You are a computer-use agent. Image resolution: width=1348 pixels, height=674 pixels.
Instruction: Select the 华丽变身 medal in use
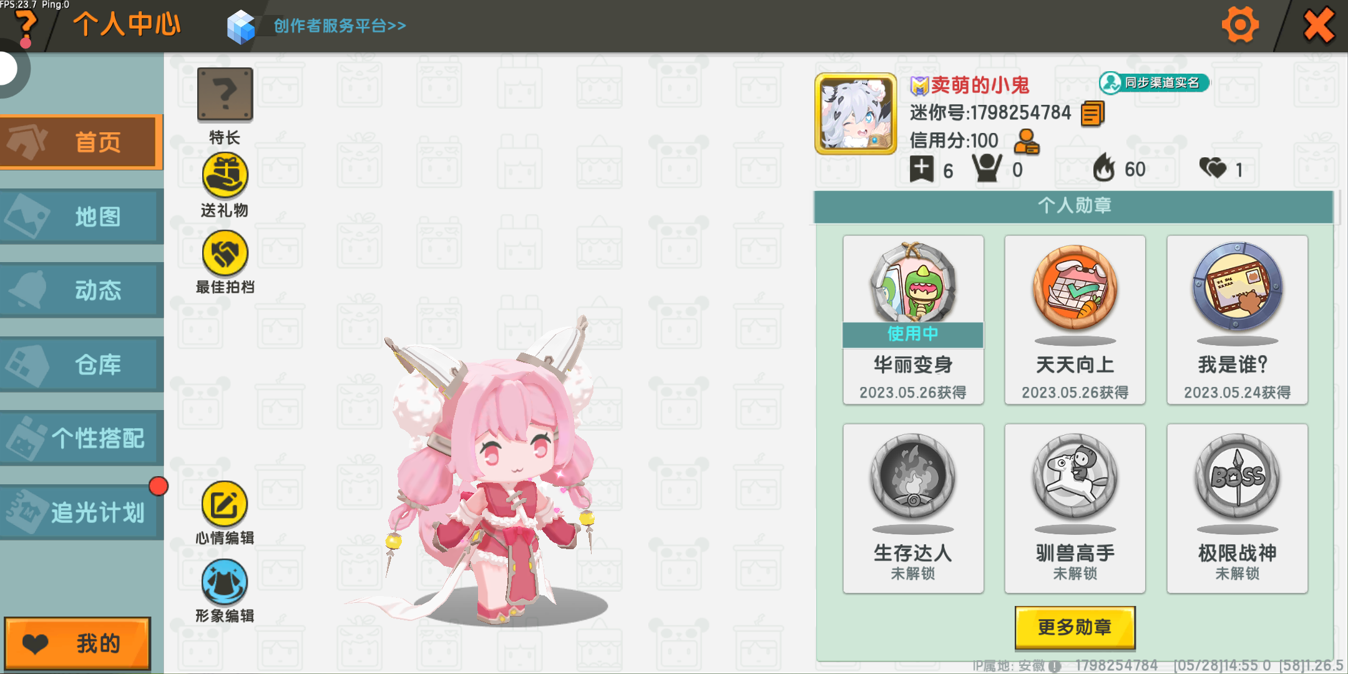pyautogui.click(x=913, y=320)
